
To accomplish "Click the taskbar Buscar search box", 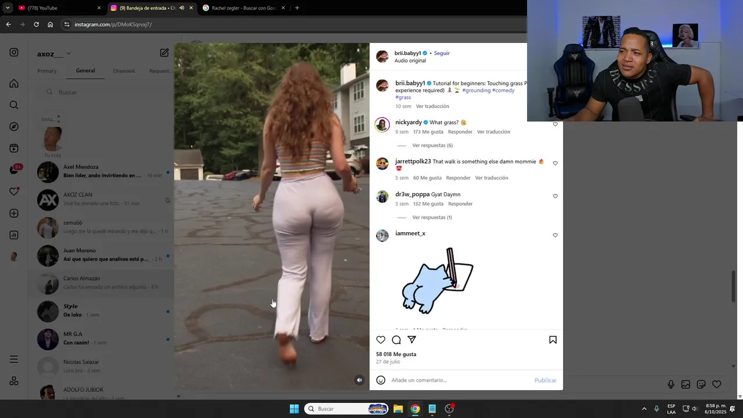I will (347, 409).
